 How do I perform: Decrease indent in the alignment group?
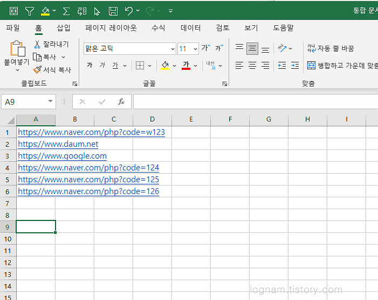coord(282,66)
